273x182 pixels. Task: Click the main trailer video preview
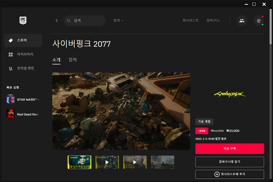[x=121, y=111]
